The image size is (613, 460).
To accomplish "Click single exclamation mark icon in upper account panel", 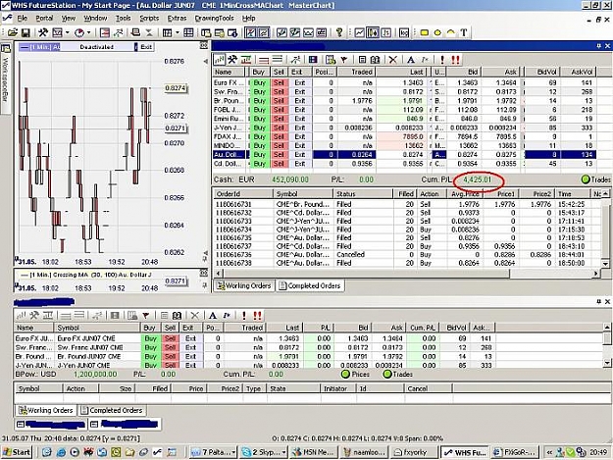I will pyautogui.click(x=442, y=60).
